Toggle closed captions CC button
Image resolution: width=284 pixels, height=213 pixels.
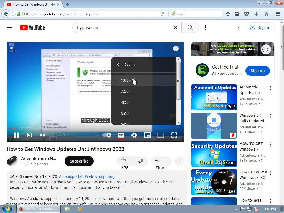tap(121, 135)
